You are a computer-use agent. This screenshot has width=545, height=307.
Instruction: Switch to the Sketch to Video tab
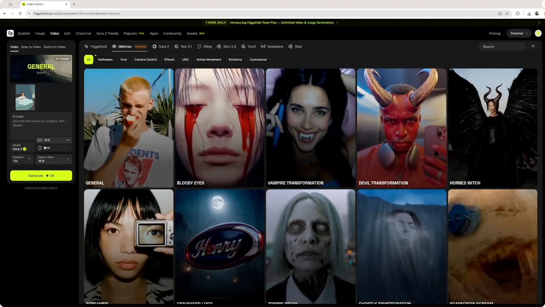pos(54,47)
